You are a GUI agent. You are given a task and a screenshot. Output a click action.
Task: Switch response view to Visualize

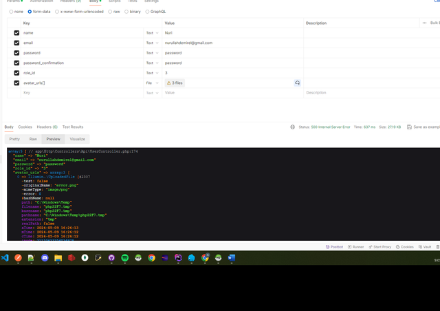click(77, 139)
